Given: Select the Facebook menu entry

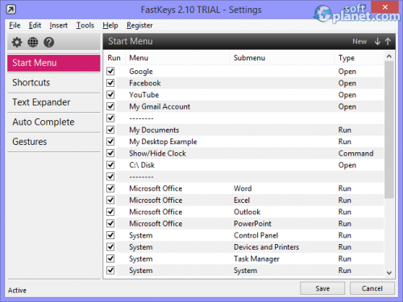Looking at the screenshot, I should [x=145, y=83].
